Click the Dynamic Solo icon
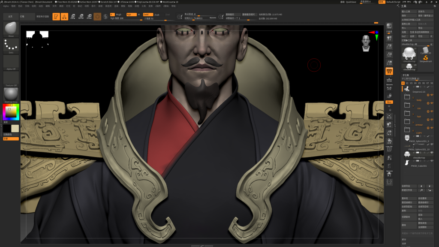 click(x=389, y=174)
